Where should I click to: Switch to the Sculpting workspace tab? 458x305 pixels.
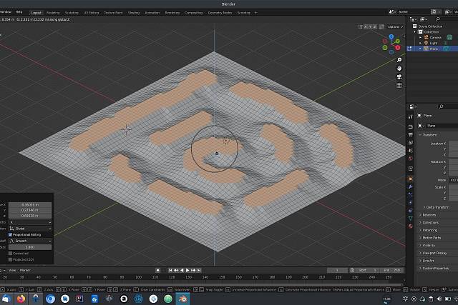(x=72, y=13)
